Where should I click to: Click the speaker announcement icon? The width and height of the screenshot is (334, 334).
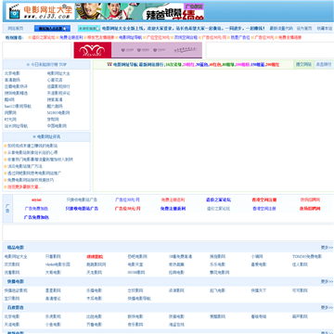pyautogui.click(x=98, y=29)
